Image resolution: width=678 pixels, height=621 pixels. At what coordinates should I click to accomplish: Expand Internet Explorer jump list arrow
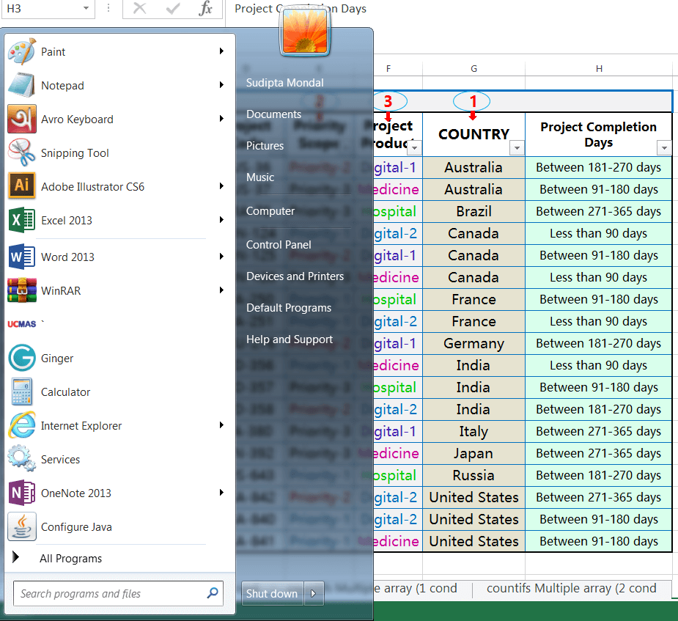[221, 425]
